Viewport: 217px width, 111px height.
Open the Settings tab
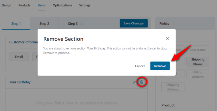[x=85, y=5]
